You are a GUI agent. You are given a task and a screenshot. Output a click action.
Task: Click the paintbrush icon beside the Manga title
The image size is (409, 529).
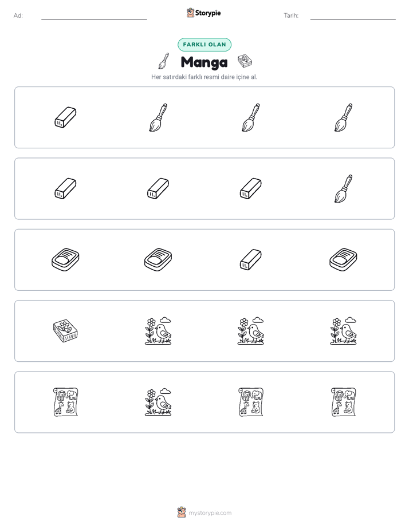pos(164,61)
